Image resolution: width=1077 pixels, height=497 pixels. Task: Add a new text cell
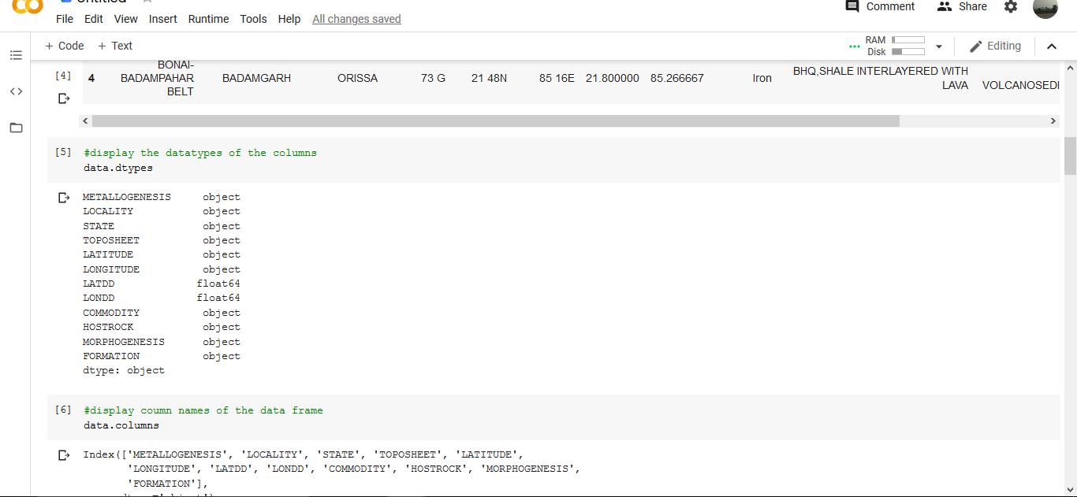pos(114,46)
